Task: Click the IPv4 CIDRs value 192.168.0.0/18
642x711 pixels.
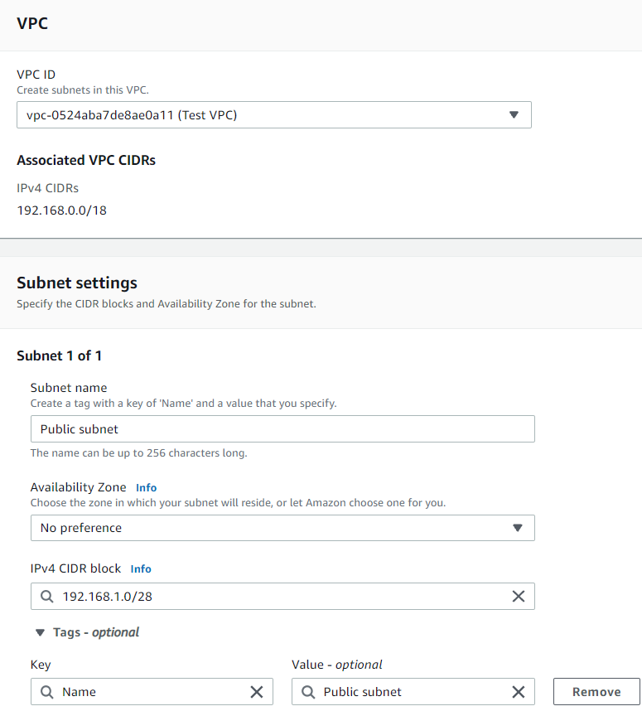Action: coord(61,210)
